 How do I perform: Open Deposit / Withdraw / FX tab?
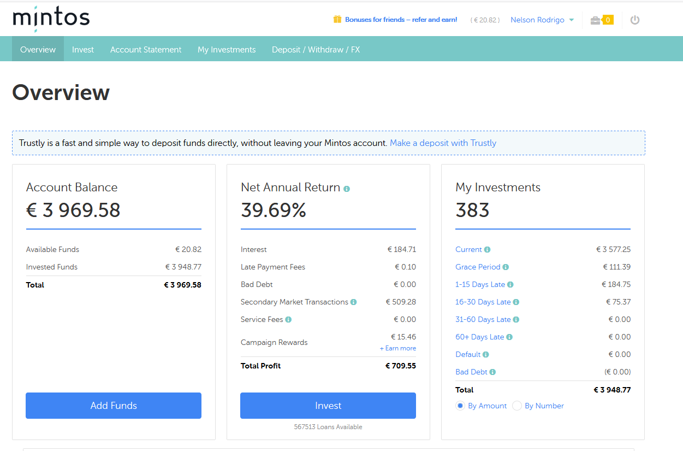coord(316,50)
